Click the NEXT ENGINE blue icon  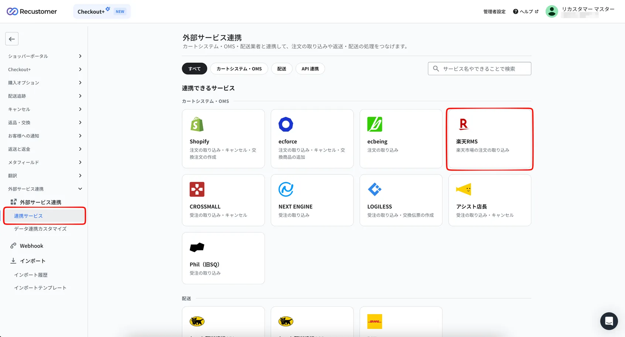point(286,190)
